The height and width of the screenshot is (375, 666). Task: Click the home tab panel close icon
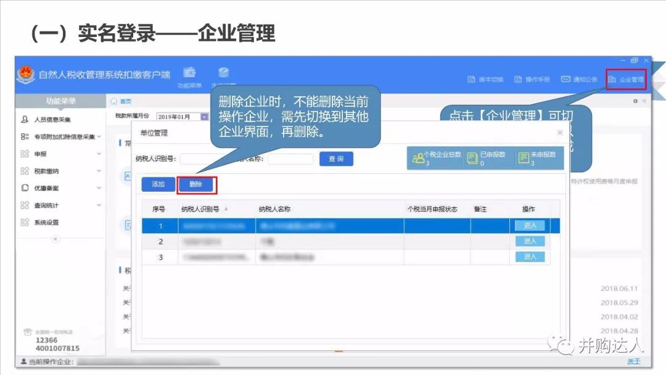click(x=644, y=101)
